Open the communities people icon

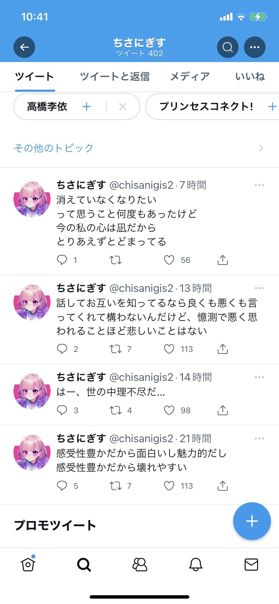140,564
